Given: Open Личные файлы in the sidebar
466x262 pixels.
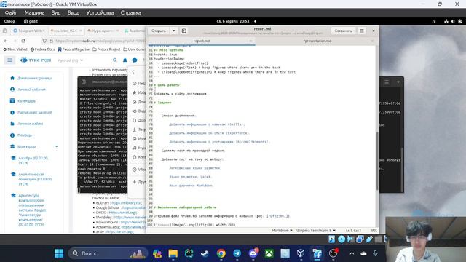Looking at the screenshot, I should (x=31, y=124).
